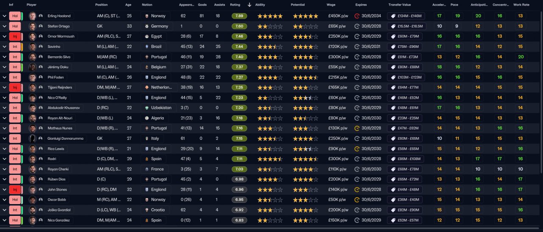Screen dimensions: 543x232
Task: Expand Bernardo Silva's row chevron
Action: [4, 57]
